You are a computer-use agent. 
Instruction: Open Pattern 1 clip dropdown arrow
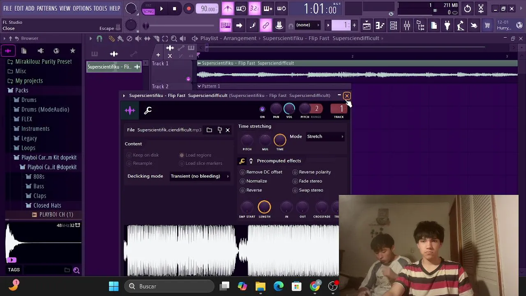coord(199,86)
